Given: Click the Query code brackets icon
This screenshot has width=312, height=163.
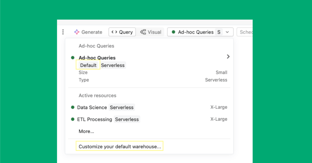Looking at the screenshot, I should 114,32.
